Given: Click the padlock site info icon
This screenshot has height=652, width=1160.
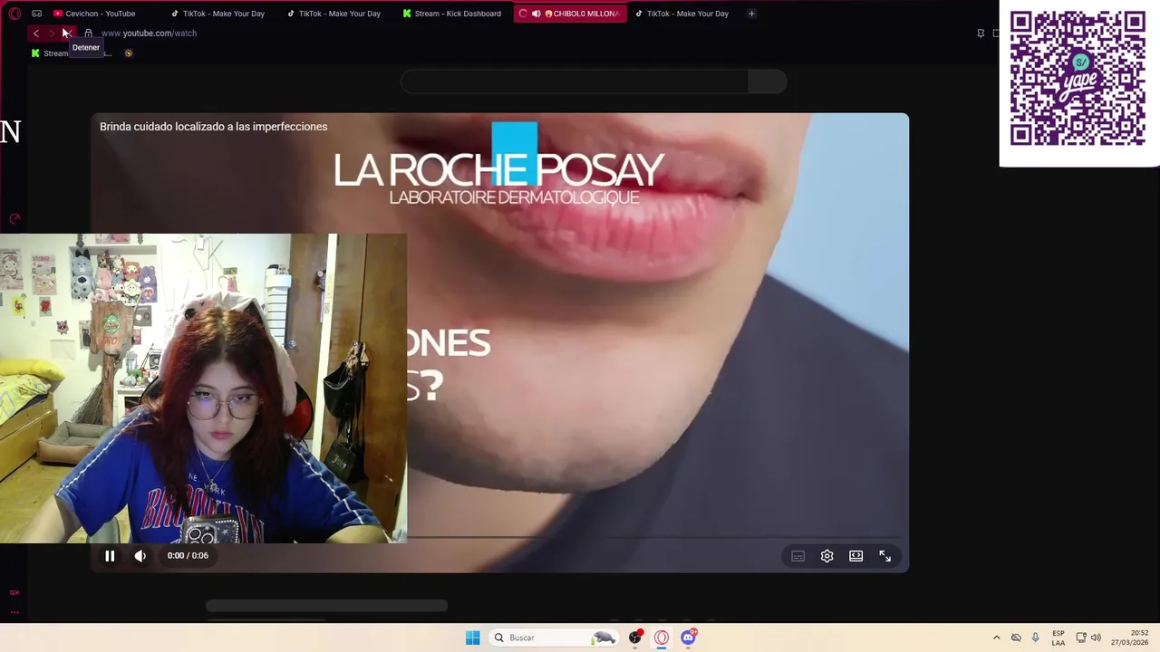Looking at the screenshot, I should tap(88, 34).
